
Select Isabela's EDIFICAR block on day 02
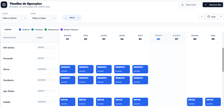coord(85,102)
